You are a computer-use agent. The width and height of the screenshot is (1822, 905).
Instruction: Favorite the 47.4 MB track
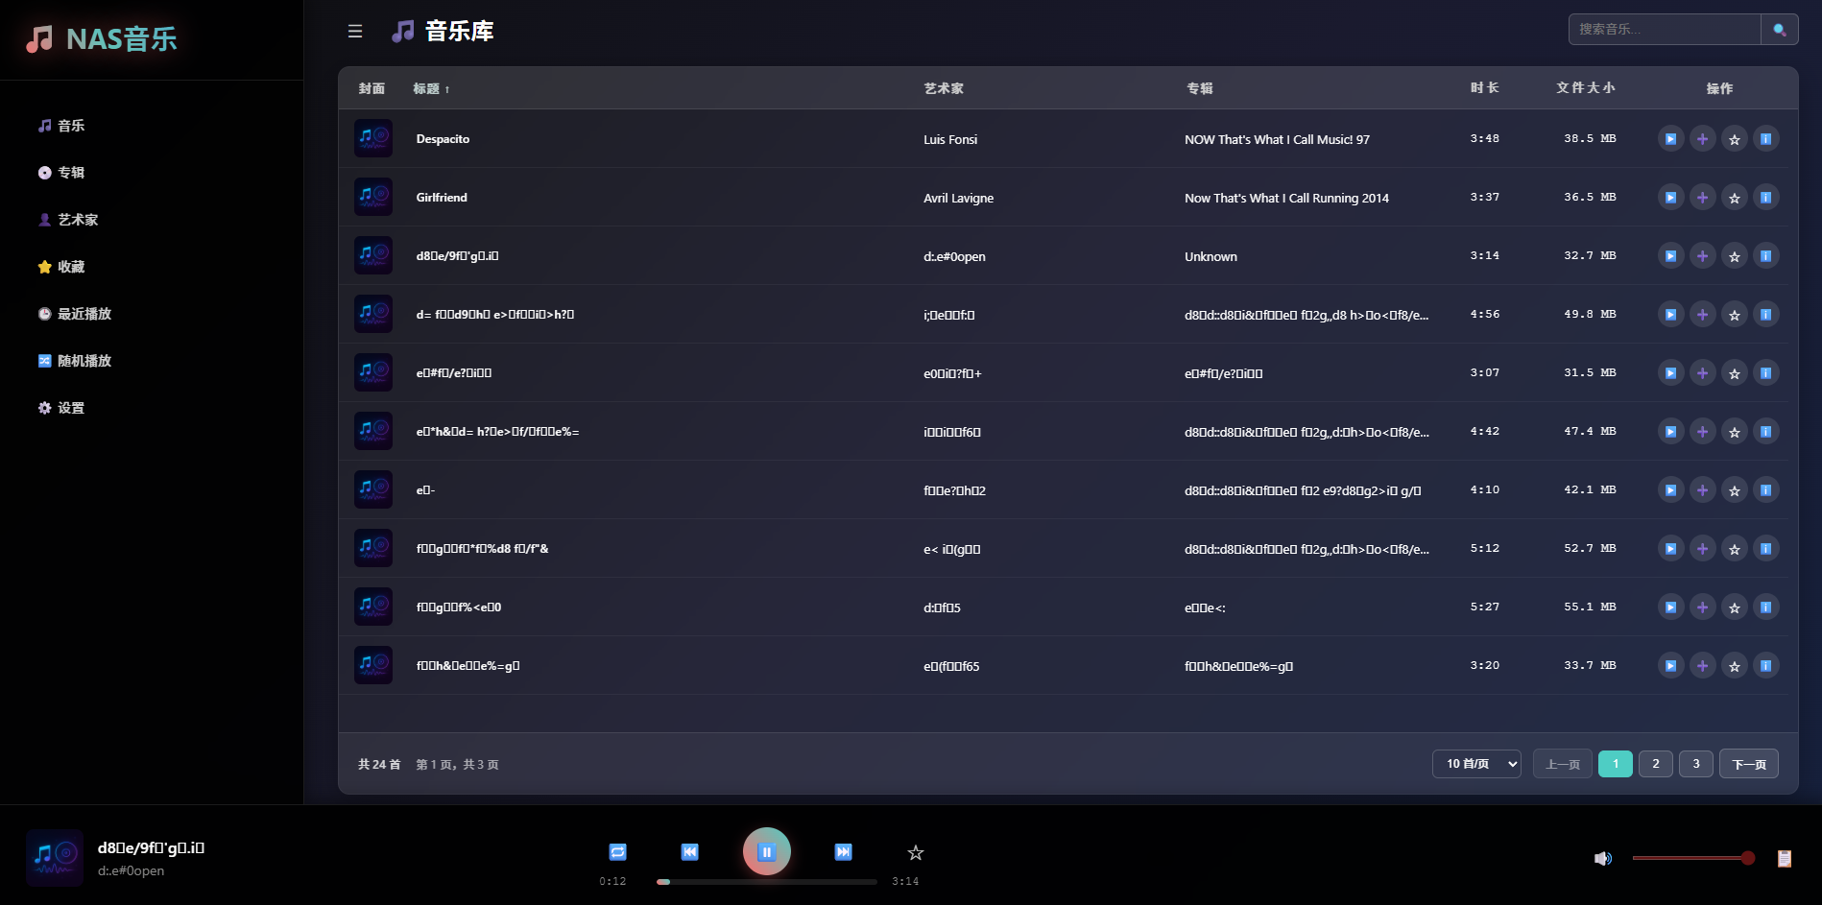tap(1734, 432)
